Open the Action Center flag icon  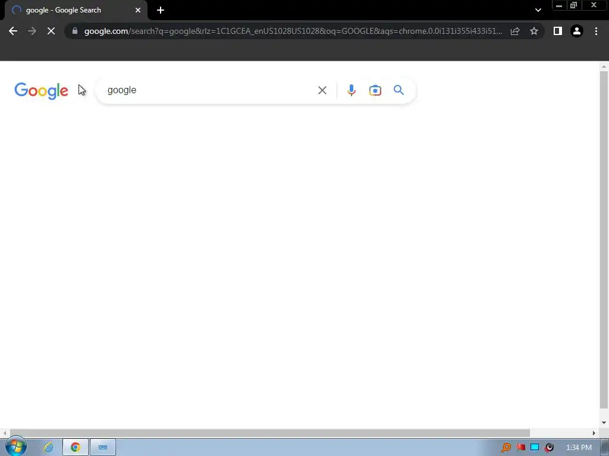[x=520, y=447]
